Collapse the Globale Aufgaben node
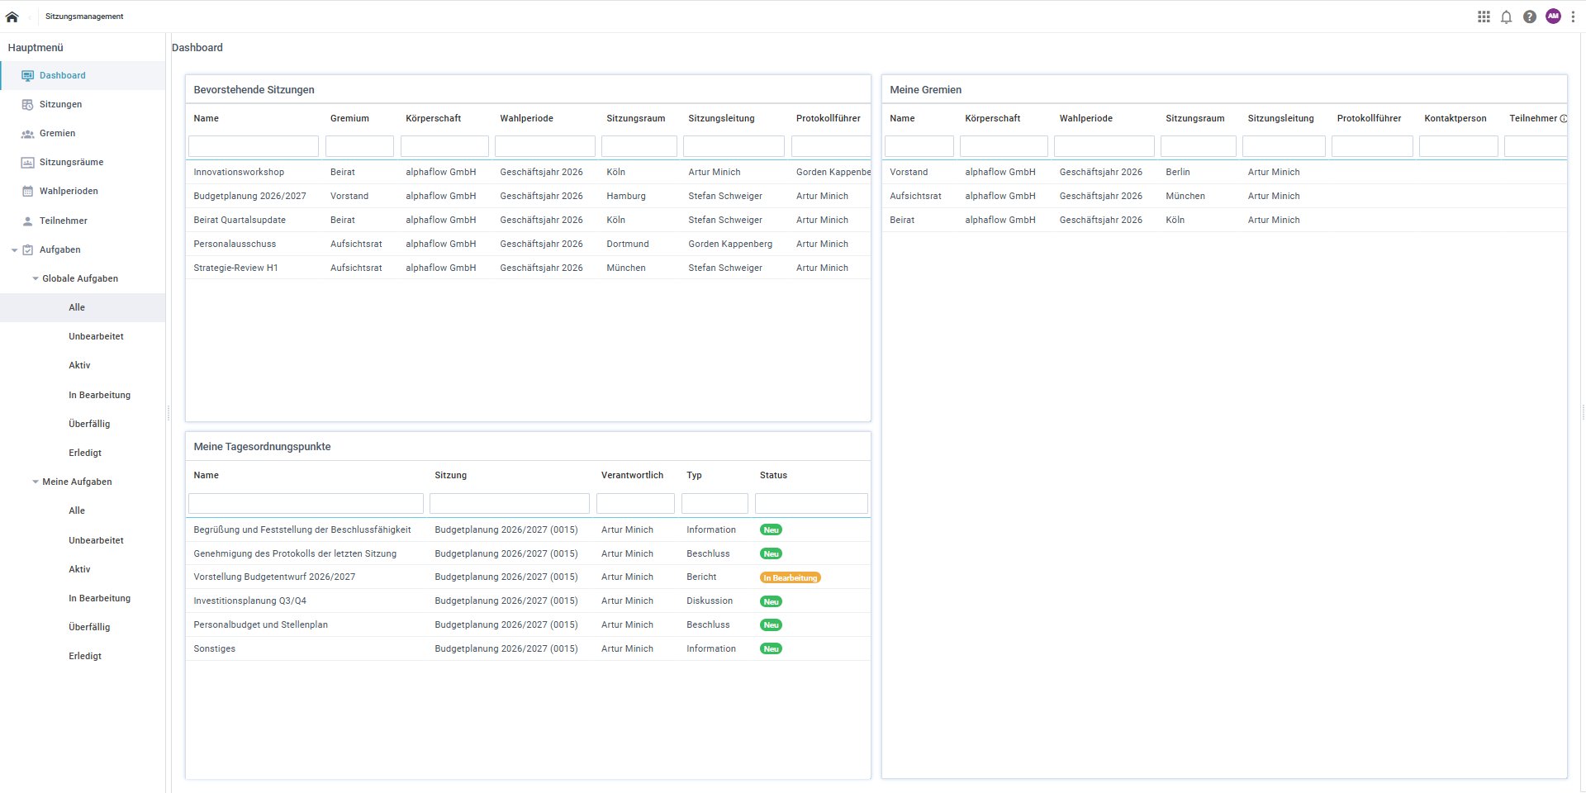The width and height of the screenshot is (1586, 793). [x=36, y=279]
